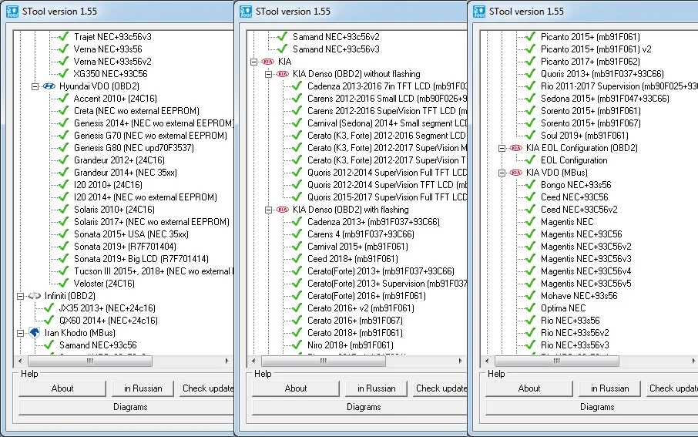Click green checkmark next to Bongo NEC+93s56

pyautogui.click(x=530, y=184)
